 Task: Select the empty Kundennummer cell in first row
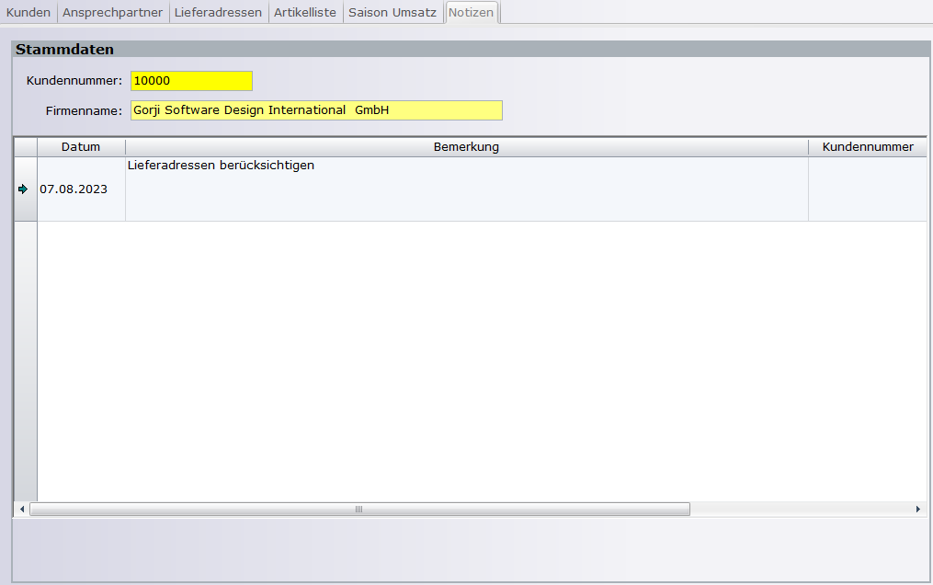(867, 189)
